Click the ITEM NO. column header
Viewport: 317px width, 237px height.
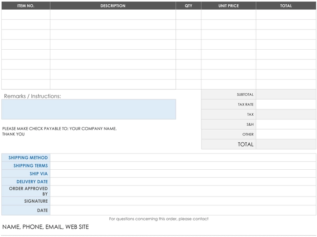click(26, 6)
